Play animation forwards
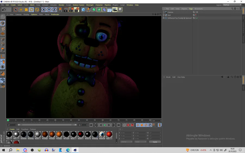The height and width of the screenshot is (153, 245). pyautogui.click(x=105, y=125)
